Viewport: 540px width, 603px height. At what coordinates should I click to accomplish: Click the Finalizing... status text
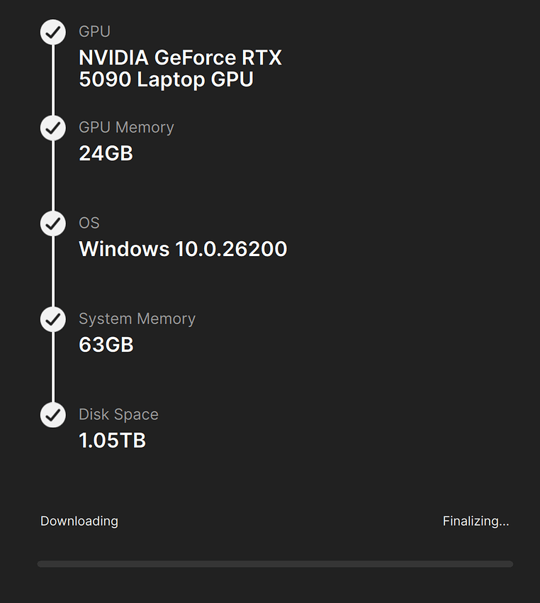476,521
